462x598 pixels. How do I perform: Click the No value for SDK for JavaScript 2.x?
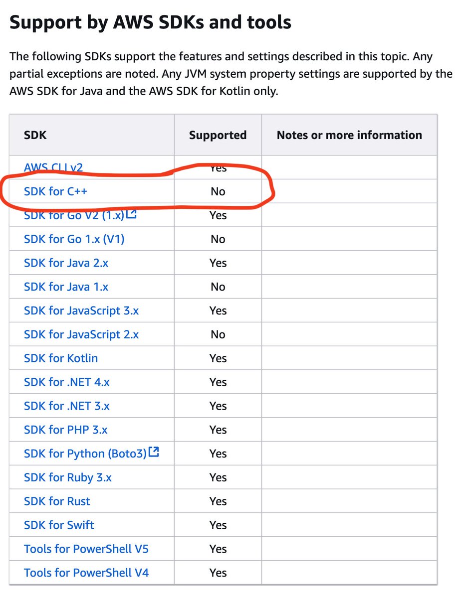point(218,335)
